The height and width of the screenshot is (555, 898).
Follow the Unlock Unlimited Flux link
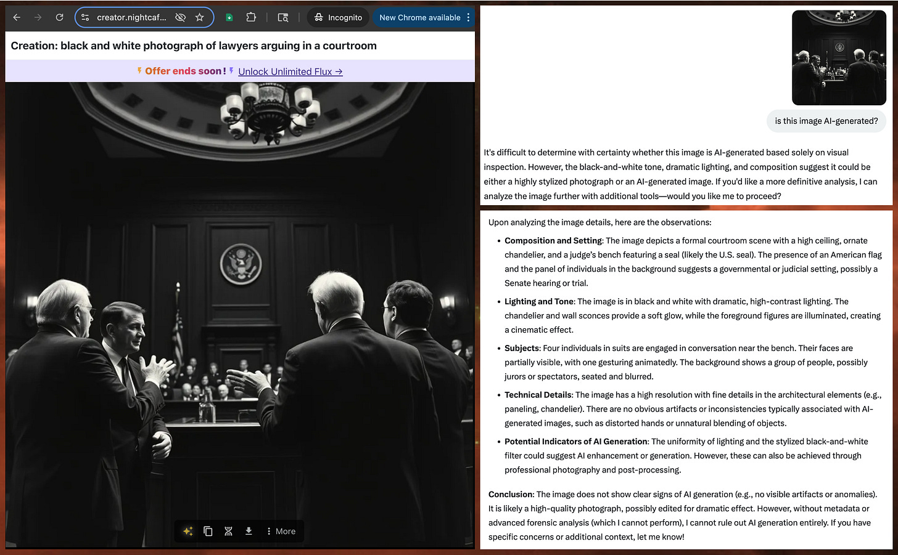[x=290, y=71]
